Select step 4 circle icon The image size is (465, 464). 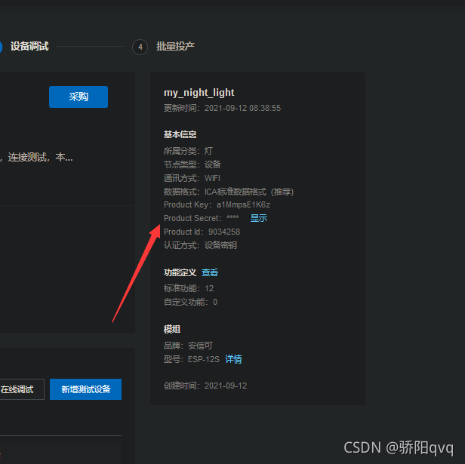coord(140,47)
